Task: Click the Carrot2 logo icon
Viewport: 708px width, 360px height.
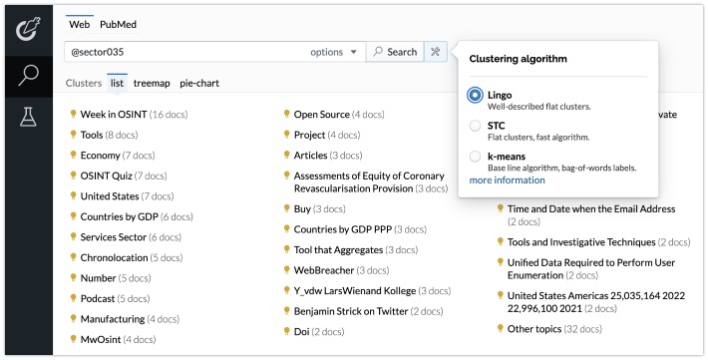Action: 29,29
